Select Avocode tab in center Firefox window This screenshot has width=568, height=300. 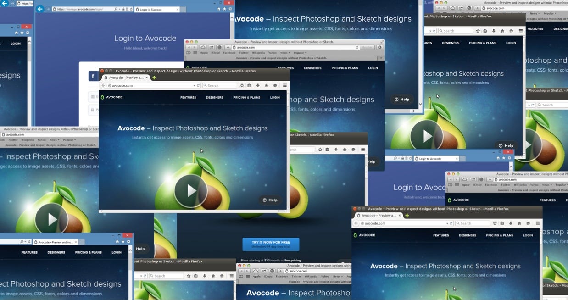click(x=125, y=78)
